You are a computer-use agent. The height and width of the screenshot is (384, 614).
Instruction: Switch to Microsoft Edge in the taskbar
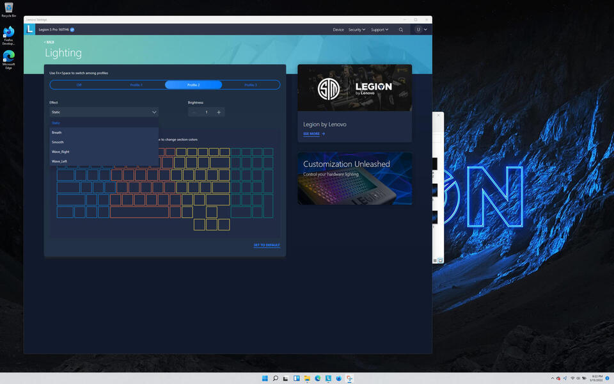click(x=318, y=378)
